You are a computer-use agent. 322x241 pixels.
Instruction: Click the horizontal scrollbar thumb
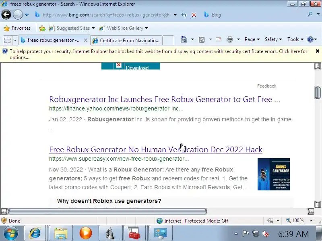107,211
